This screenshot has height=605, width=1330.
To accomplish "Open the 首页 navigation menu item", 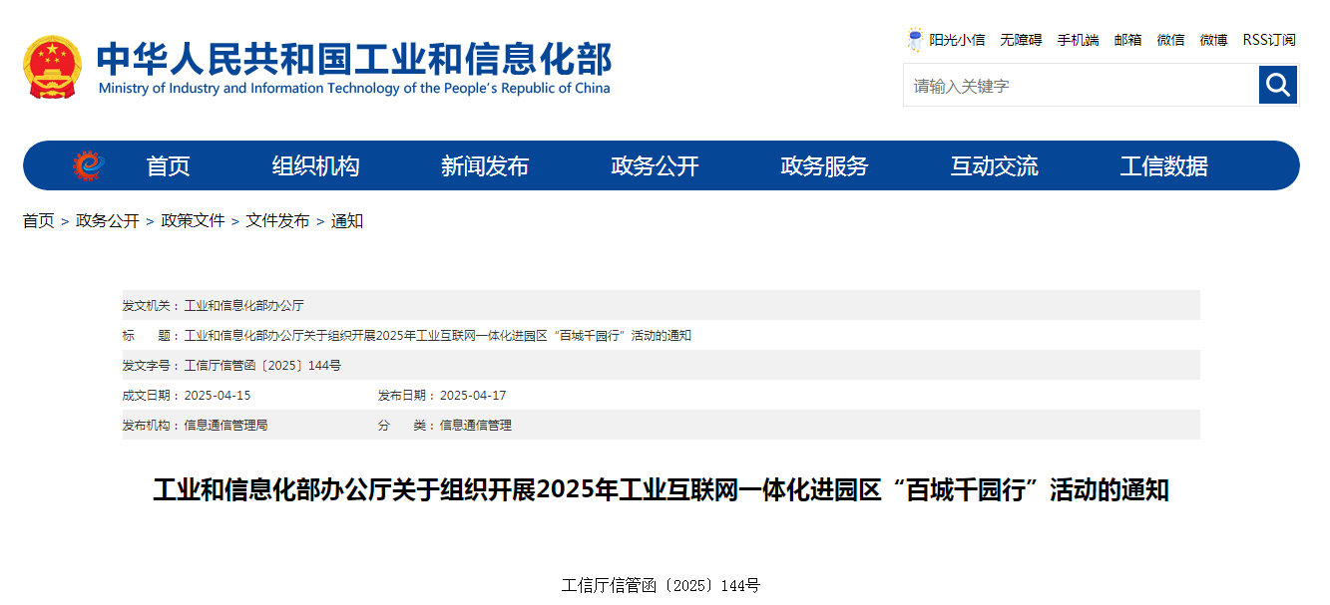I will point(168,166).
